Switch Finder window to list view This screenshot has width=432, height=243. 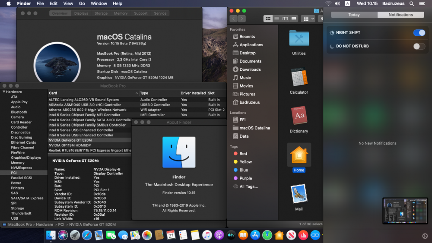tap(276, 19)
